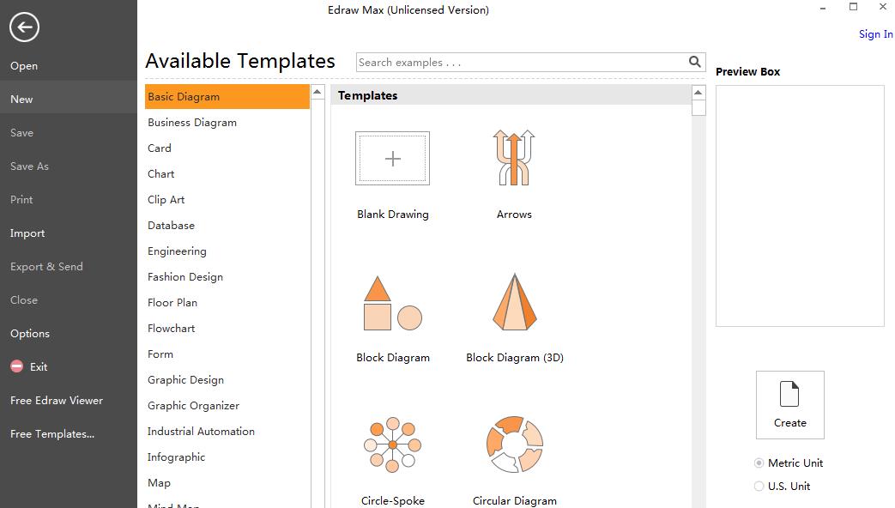Select the Arrows template icon

(x=514, y=158)
